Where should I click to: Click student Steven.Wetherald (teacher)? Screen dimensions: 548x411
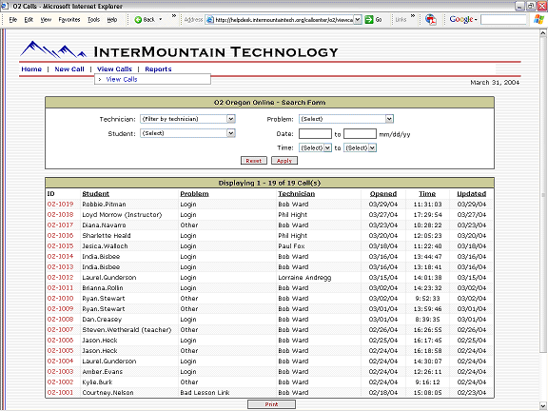point(127,329)
